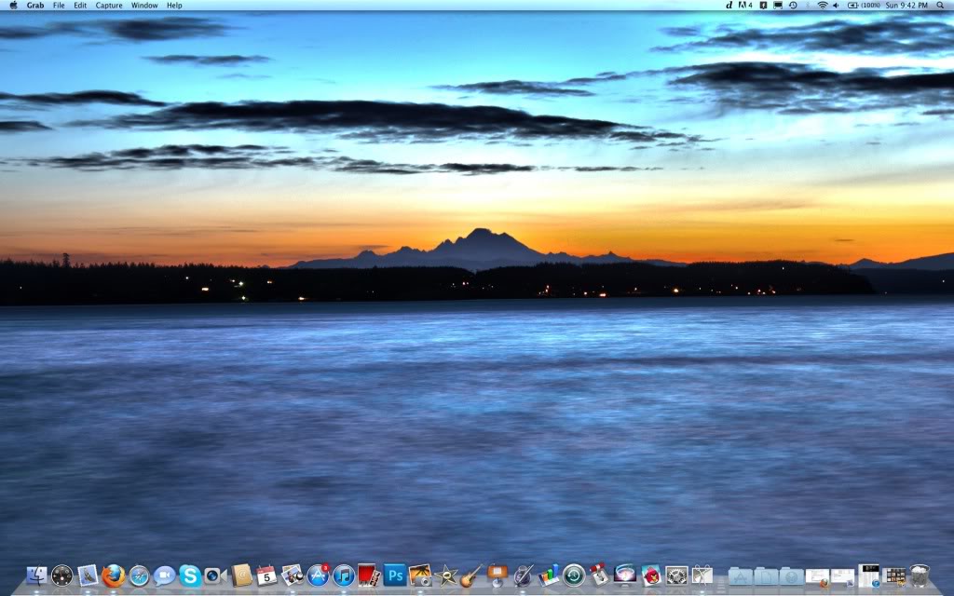Click the Facebook menu bar icon
Viewport: 954px width, 596px height.
(x=764, y=5)
